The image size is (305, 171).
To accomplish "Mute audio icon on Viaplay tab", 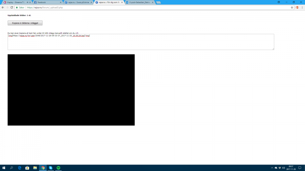I will tap(27, 2).
